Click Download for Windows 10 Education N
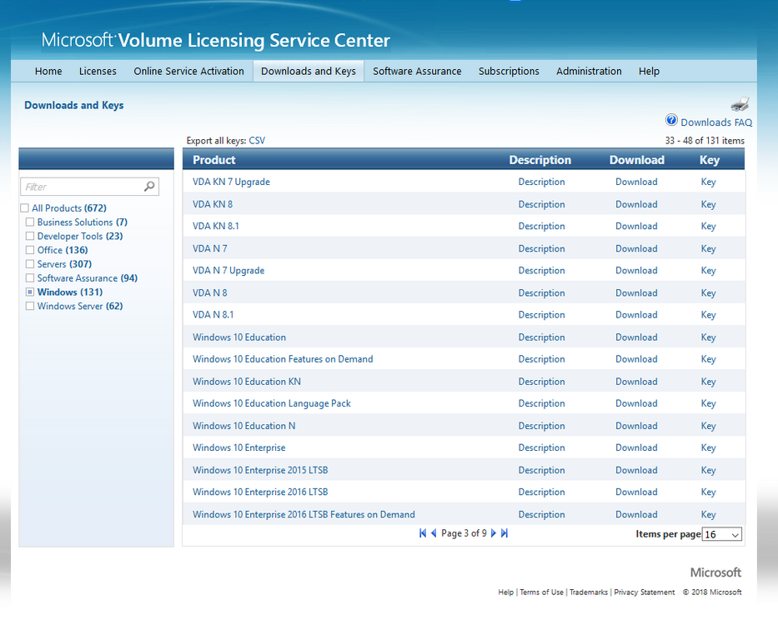The width and height of the screenshot is (778, 625). click(x=636, y=426)
